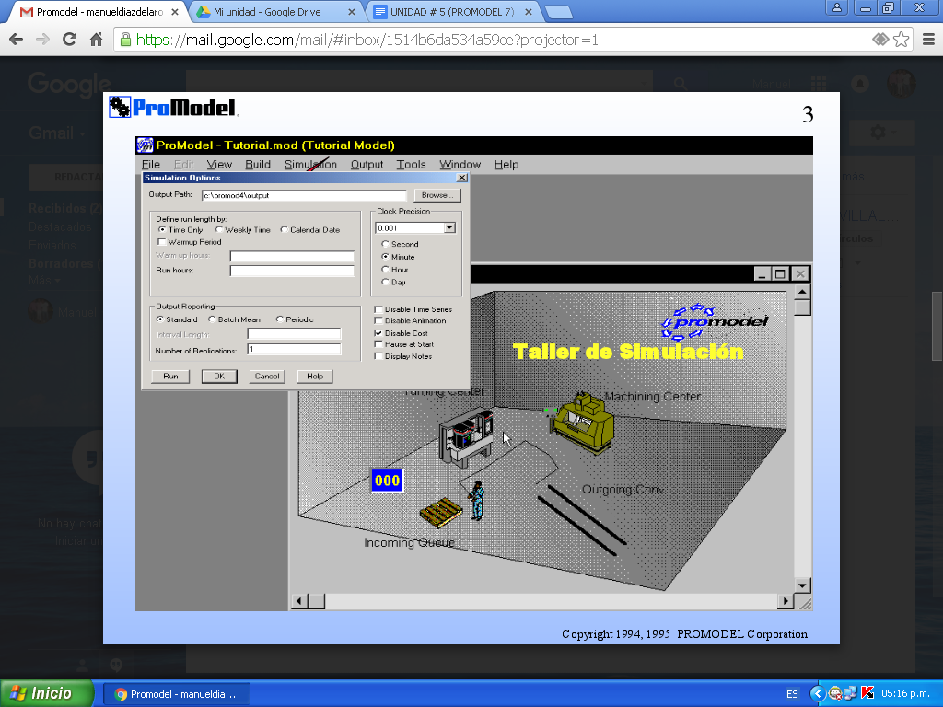Minimize the inner layout window
943x707 pixels.
[762, 274]
